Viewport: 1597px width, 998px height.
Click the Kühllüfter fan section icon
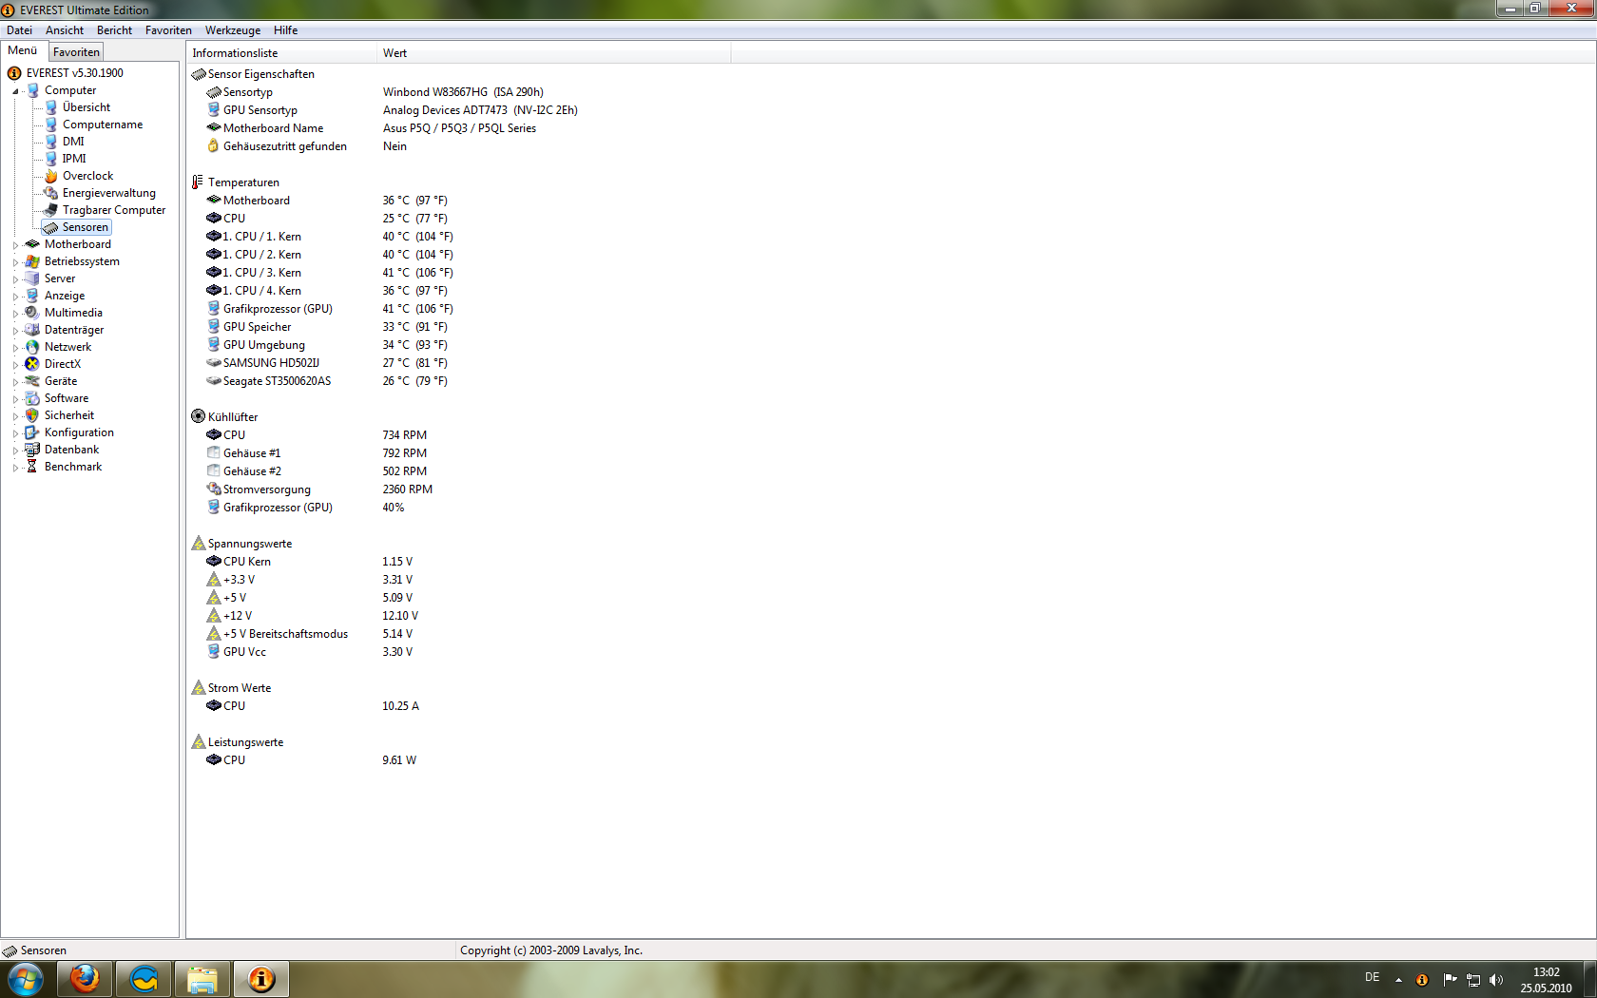click(x=199, y=416)
